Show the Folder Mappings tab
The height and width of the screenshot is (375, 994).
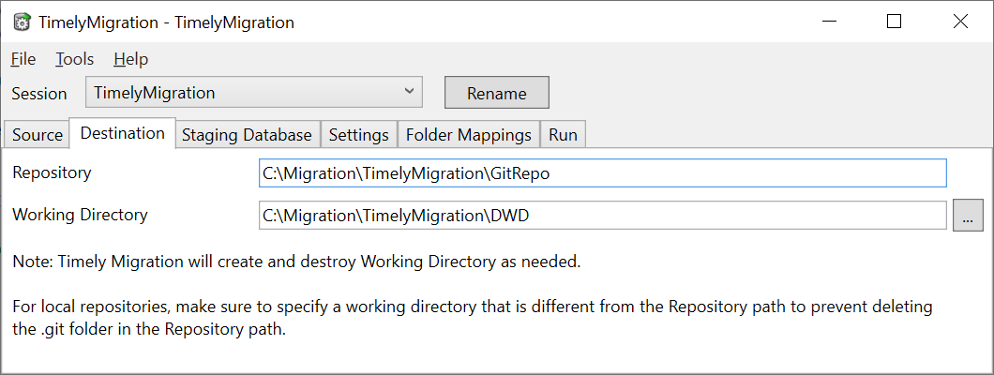tap(469, 135)
